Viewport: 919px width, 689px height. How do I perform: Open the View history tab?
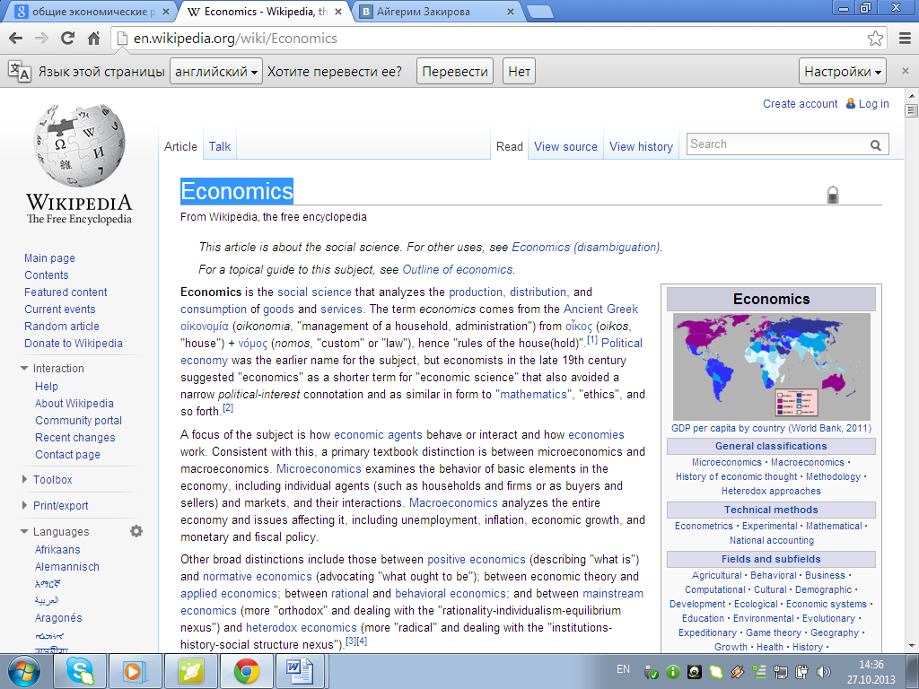coord(641,146)
